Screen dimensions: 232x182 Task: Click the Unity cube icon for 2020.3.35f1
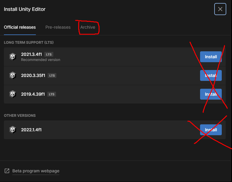[13, 75]
